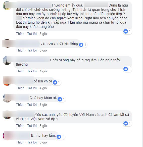
Task: Click like reaction icon beside 'cố lên vn ơi'
Action: tap(55, 82)
